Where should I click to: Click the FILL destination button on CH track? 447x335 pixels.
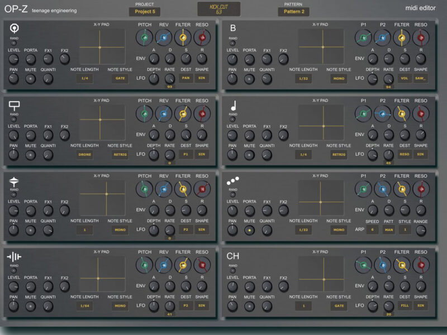coord(404,305)
